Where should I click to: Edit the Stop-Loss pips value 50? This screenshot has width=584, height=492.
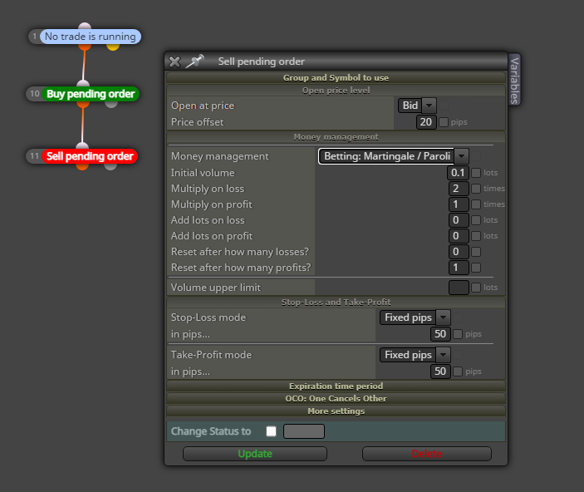[x=440, y=334]
